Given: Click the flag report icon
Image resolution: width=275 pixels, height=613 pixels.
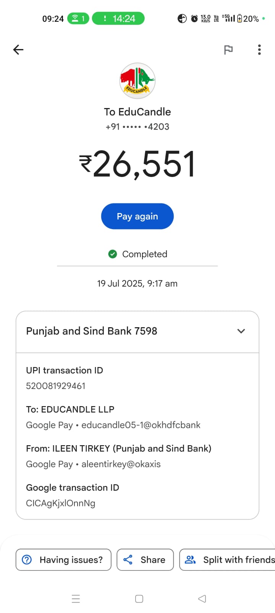Looking at the screenshot, I should coord(228,50).
